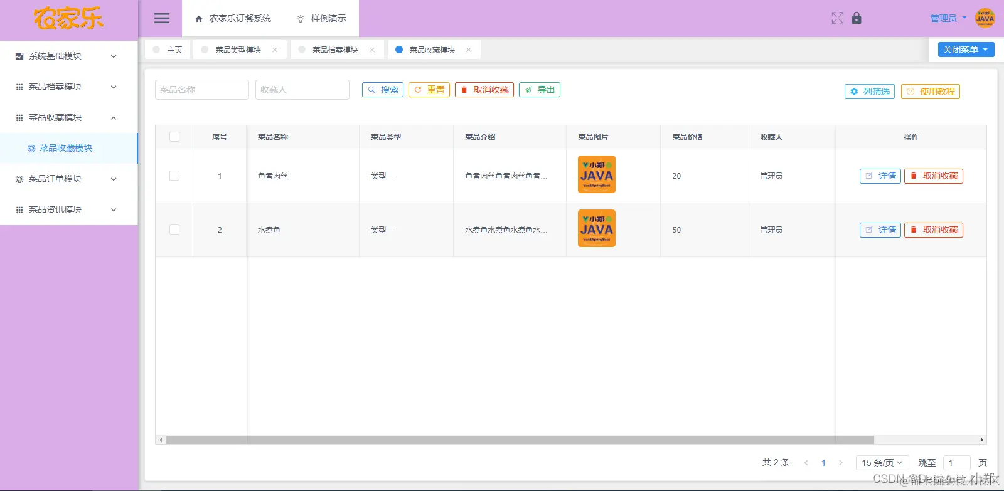This screenshot has height=491, width=1004.
Task: Go to previous page arrow in pagination
Action: pos(806,463)
